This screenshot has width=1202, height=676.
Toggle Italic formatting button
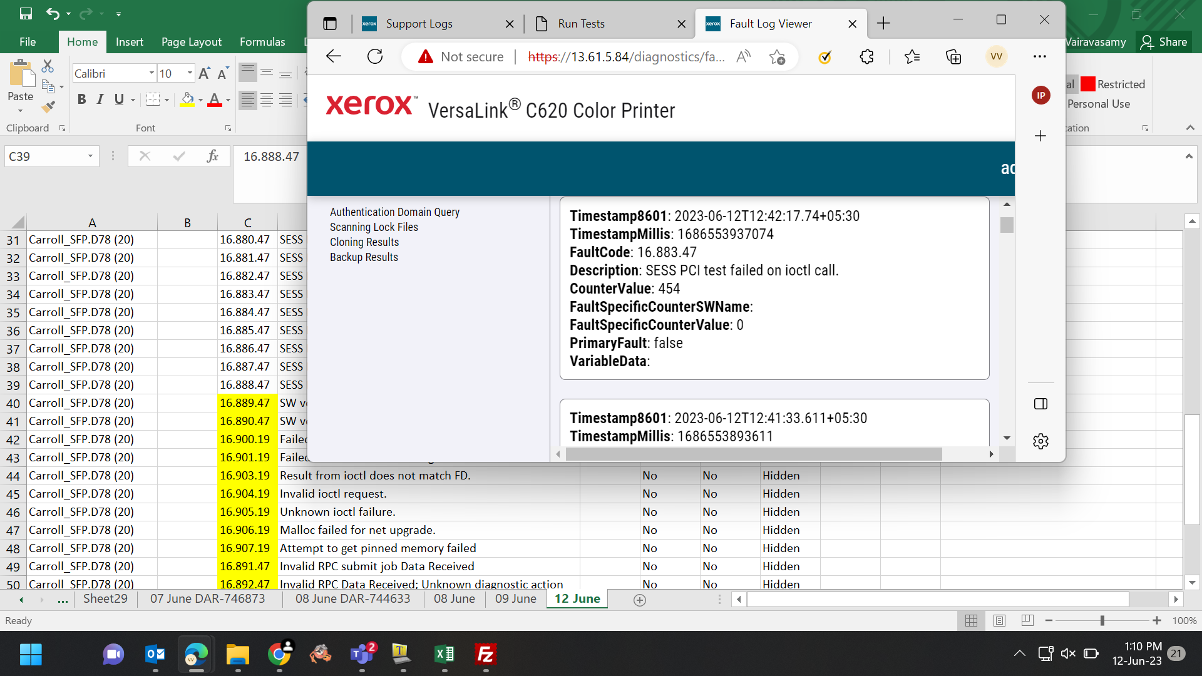(x=100, y=100)
